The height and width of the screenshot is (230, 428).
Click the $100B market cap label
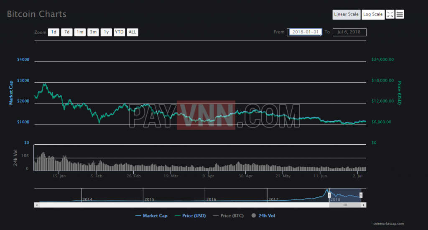point(23,122)
